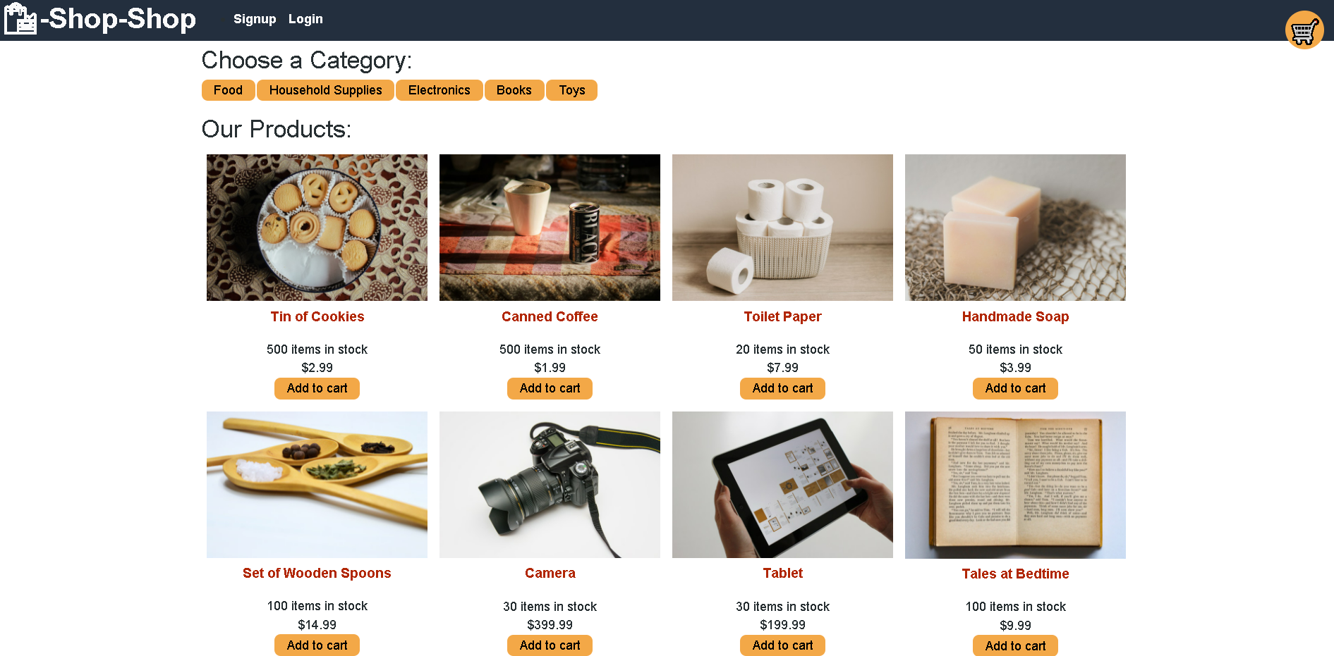
Task: Go to the -Shop-Shop home title
Action: pos(119,19)
